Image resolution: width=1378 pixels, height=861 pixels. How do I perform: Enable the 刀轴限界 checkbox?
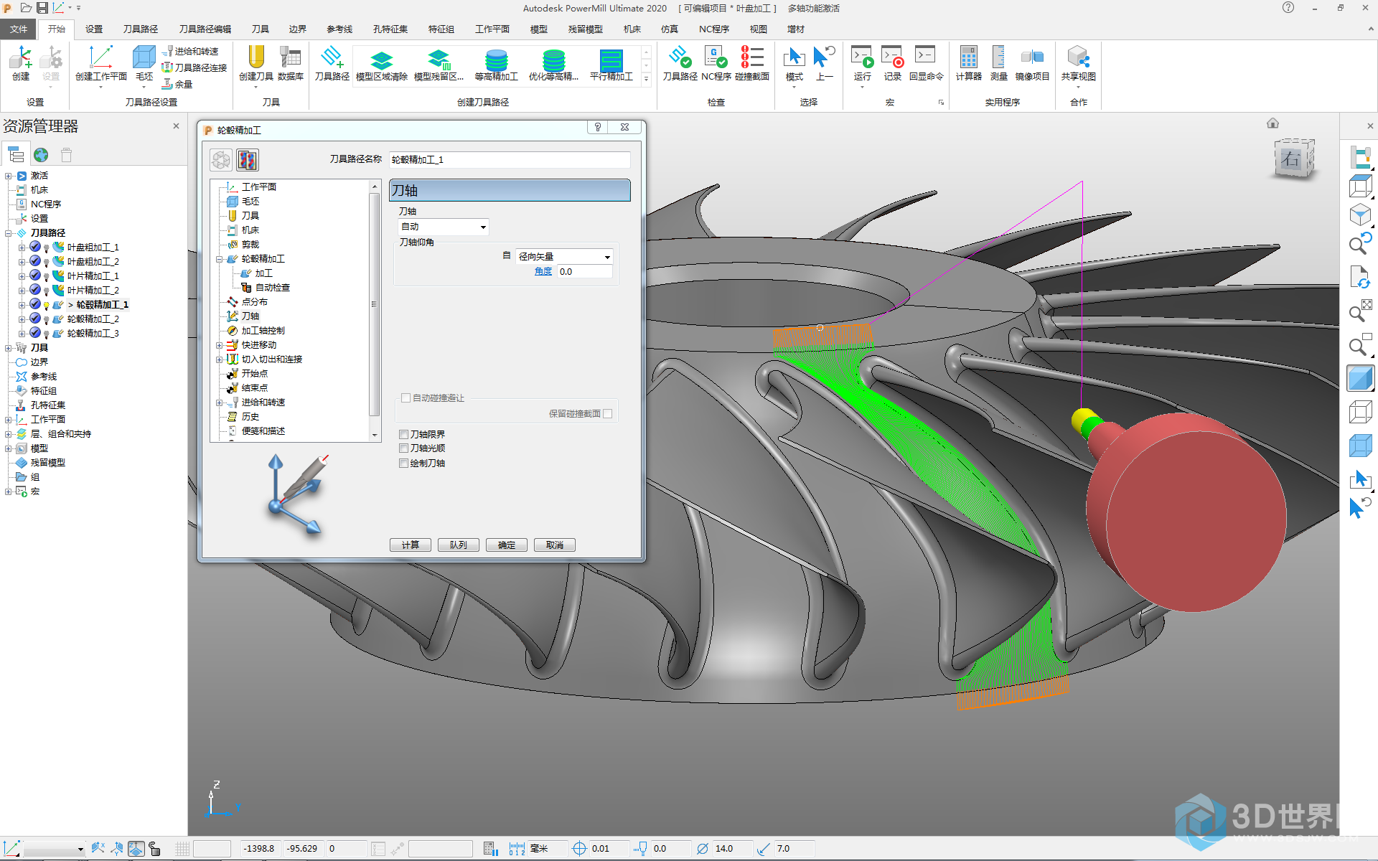point(404,435)
